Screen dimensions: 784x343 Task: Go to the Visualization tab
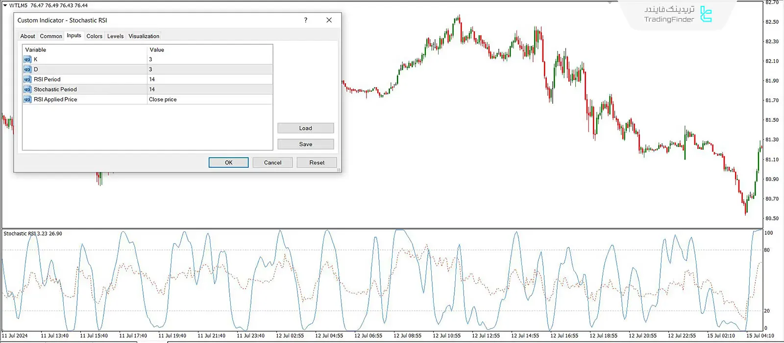[x=144, y=36]
